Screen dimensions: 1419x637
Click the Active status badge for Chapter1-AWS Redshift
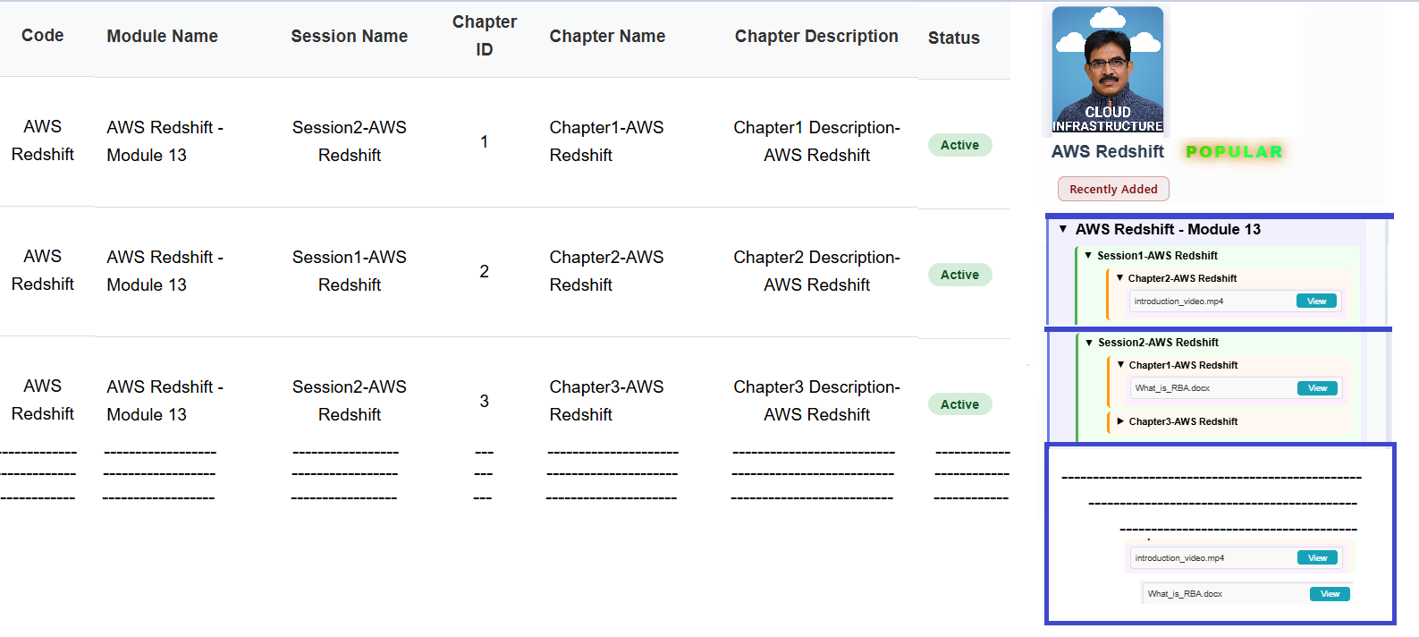point(959,145)
